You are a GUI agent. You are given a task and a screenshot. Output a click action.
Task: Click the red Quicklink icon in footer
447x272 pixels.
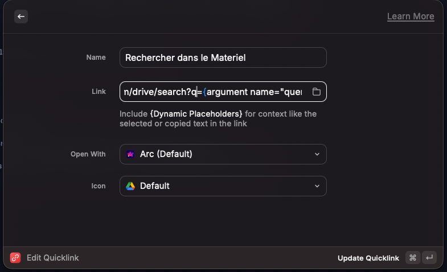point(15,258)
